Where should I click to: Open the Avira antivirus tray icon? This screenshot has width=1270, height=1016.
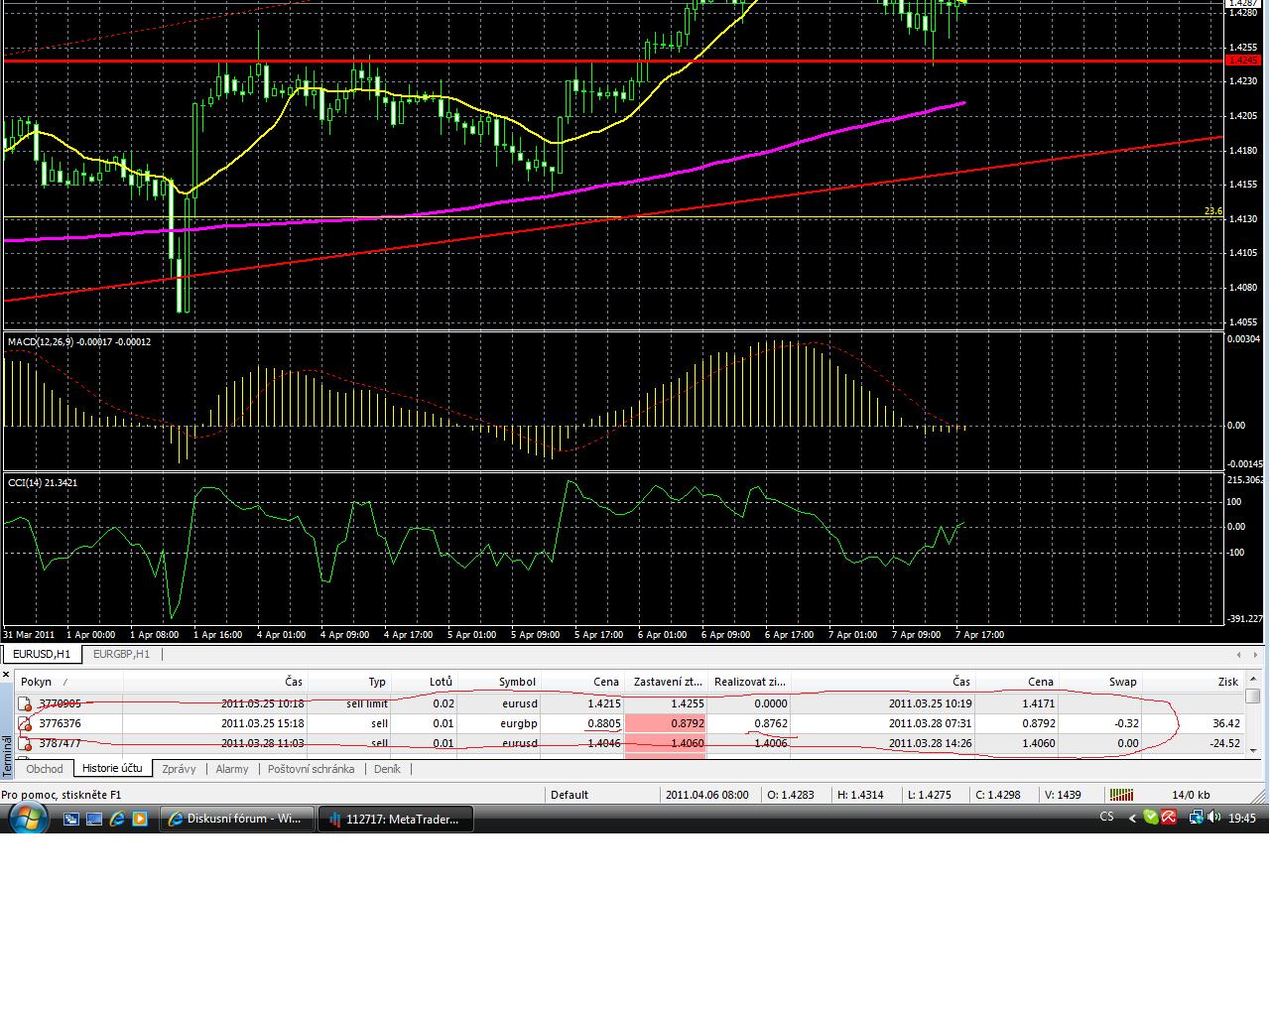tap(1169, 818)
